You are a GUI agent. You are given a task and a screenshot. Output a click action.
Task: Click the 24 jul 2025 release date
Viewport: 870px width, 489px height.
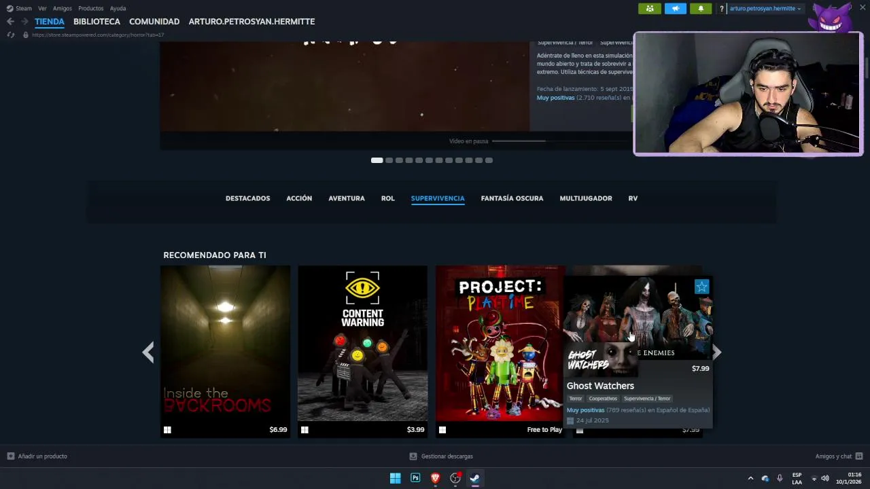pos(592,420)
